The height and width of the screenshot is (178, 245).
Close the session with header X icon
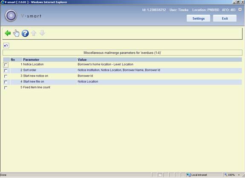240,9
